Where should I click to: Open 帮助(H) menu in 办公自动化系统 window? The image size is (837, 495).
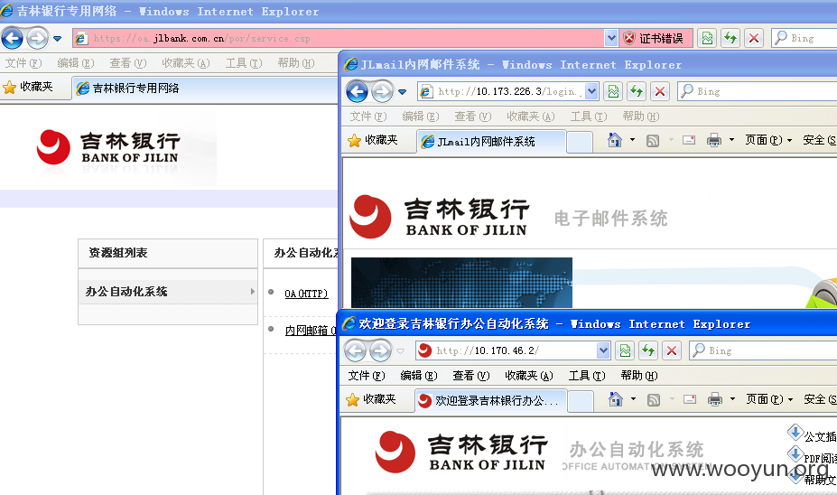point(639,376)
